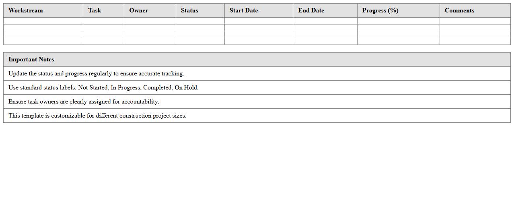Click the Owner column header

pos(139,10)
